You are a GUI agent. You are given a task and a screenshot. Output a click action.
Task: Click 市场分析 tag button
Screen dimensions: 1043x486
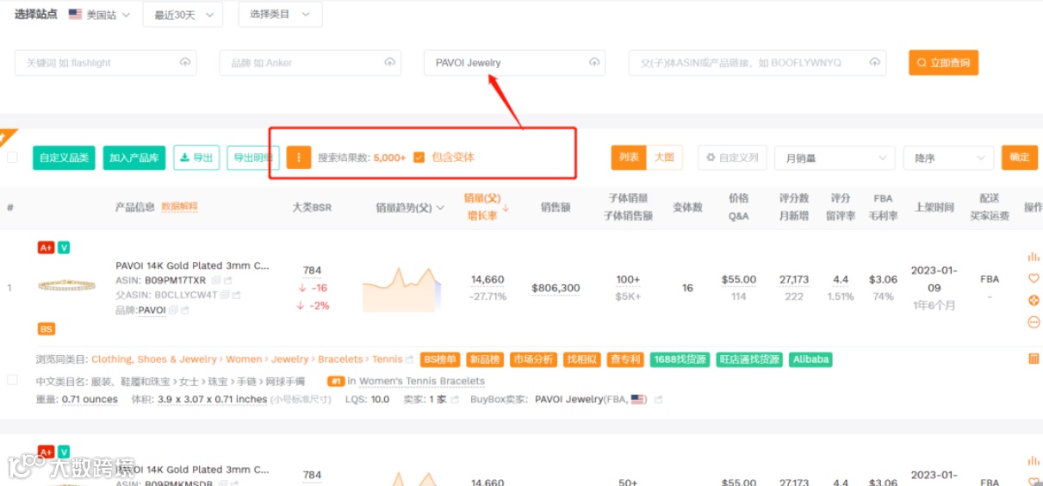coord(533,359)
